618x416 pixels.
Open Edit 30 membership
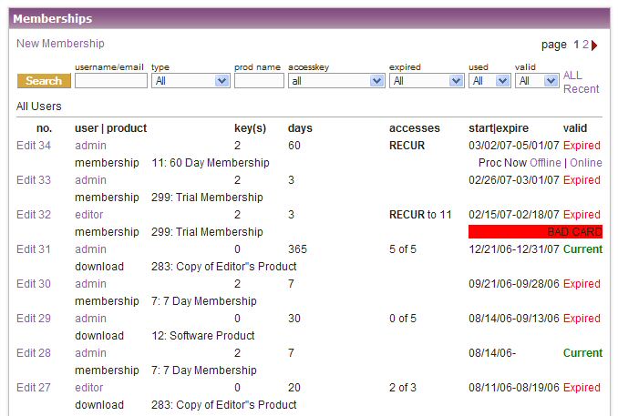coord(34,284)
